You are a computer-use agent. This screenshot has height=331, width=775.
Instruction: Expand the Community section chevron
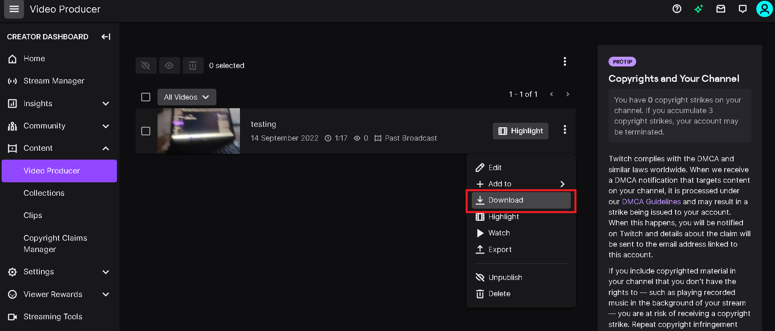click(106, 126)
